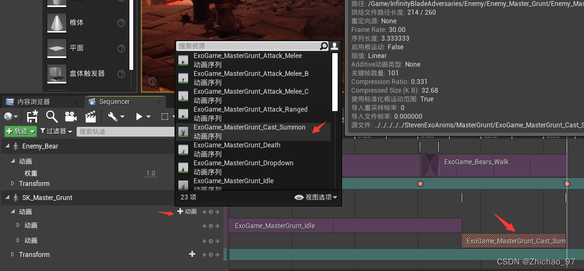This screenshot has height=271, width=584.
Task: Click the dashed selection box icon
Action: click(164, 117)
